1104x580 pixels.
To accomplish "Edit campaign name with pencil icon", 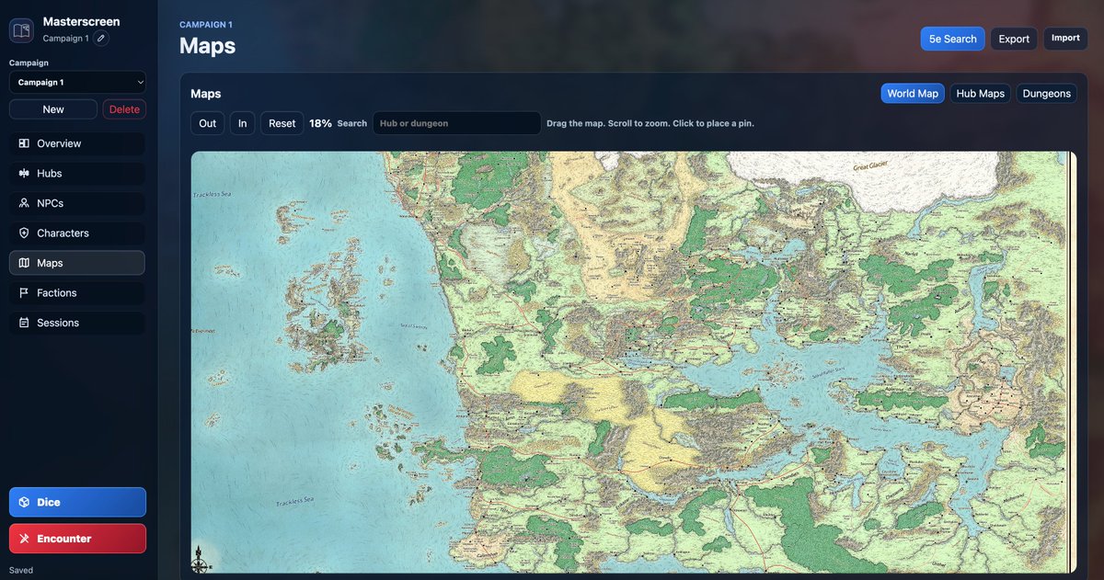I will pyautogui.click(x=101, y=39).
